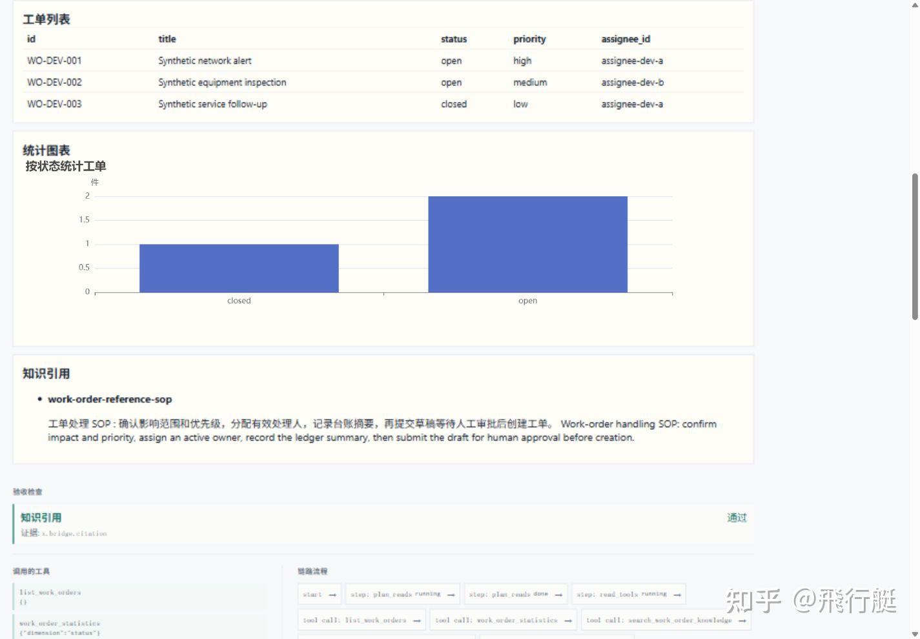Click assignee-dev-a in the WO-DEV-001 row
The width and height of the screenshot is (920, 639).
tap(632, 61)
